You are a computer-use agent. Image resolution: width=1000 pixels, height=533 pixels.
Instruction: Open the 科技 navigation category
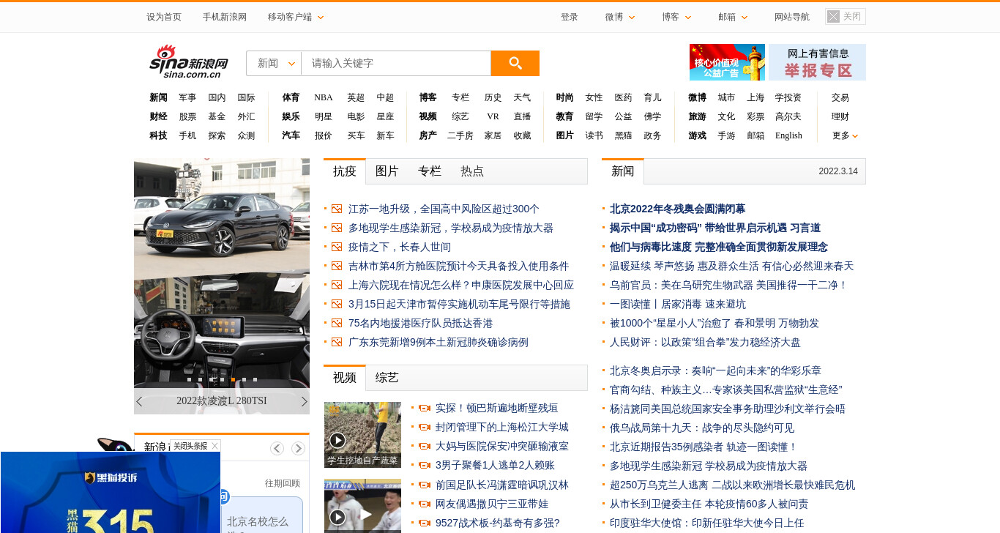click(x=158, y=135)
